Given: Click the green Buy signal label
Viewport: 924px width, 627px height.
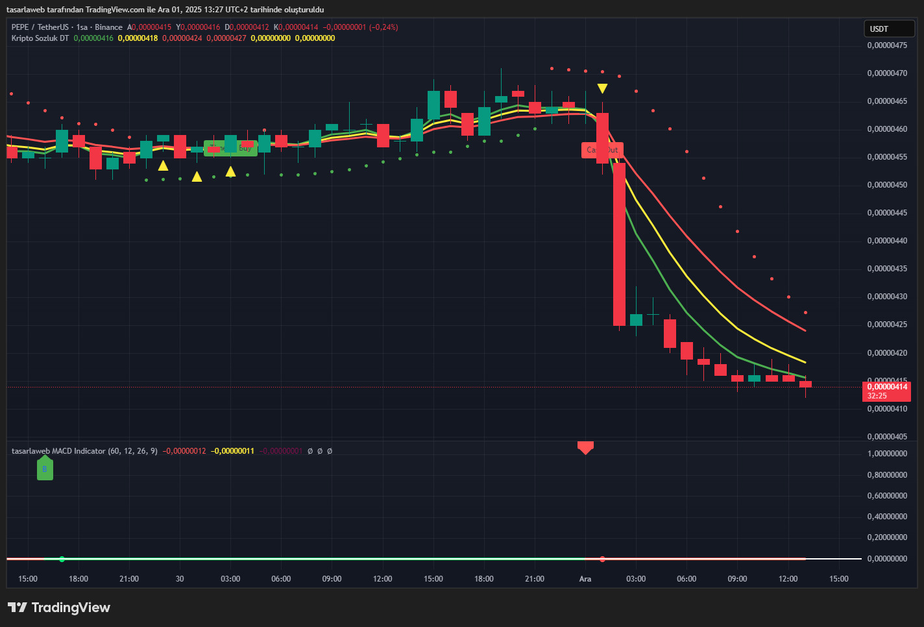Looking at the screenshot, I should click(x=231, y=149).
